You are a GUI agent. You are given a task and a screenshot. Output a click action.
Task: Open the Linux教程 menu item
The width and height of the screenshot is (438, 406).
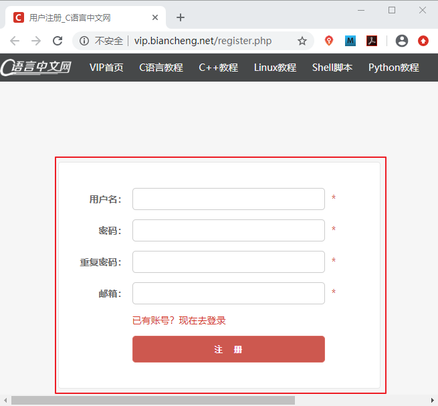[275, 68]
